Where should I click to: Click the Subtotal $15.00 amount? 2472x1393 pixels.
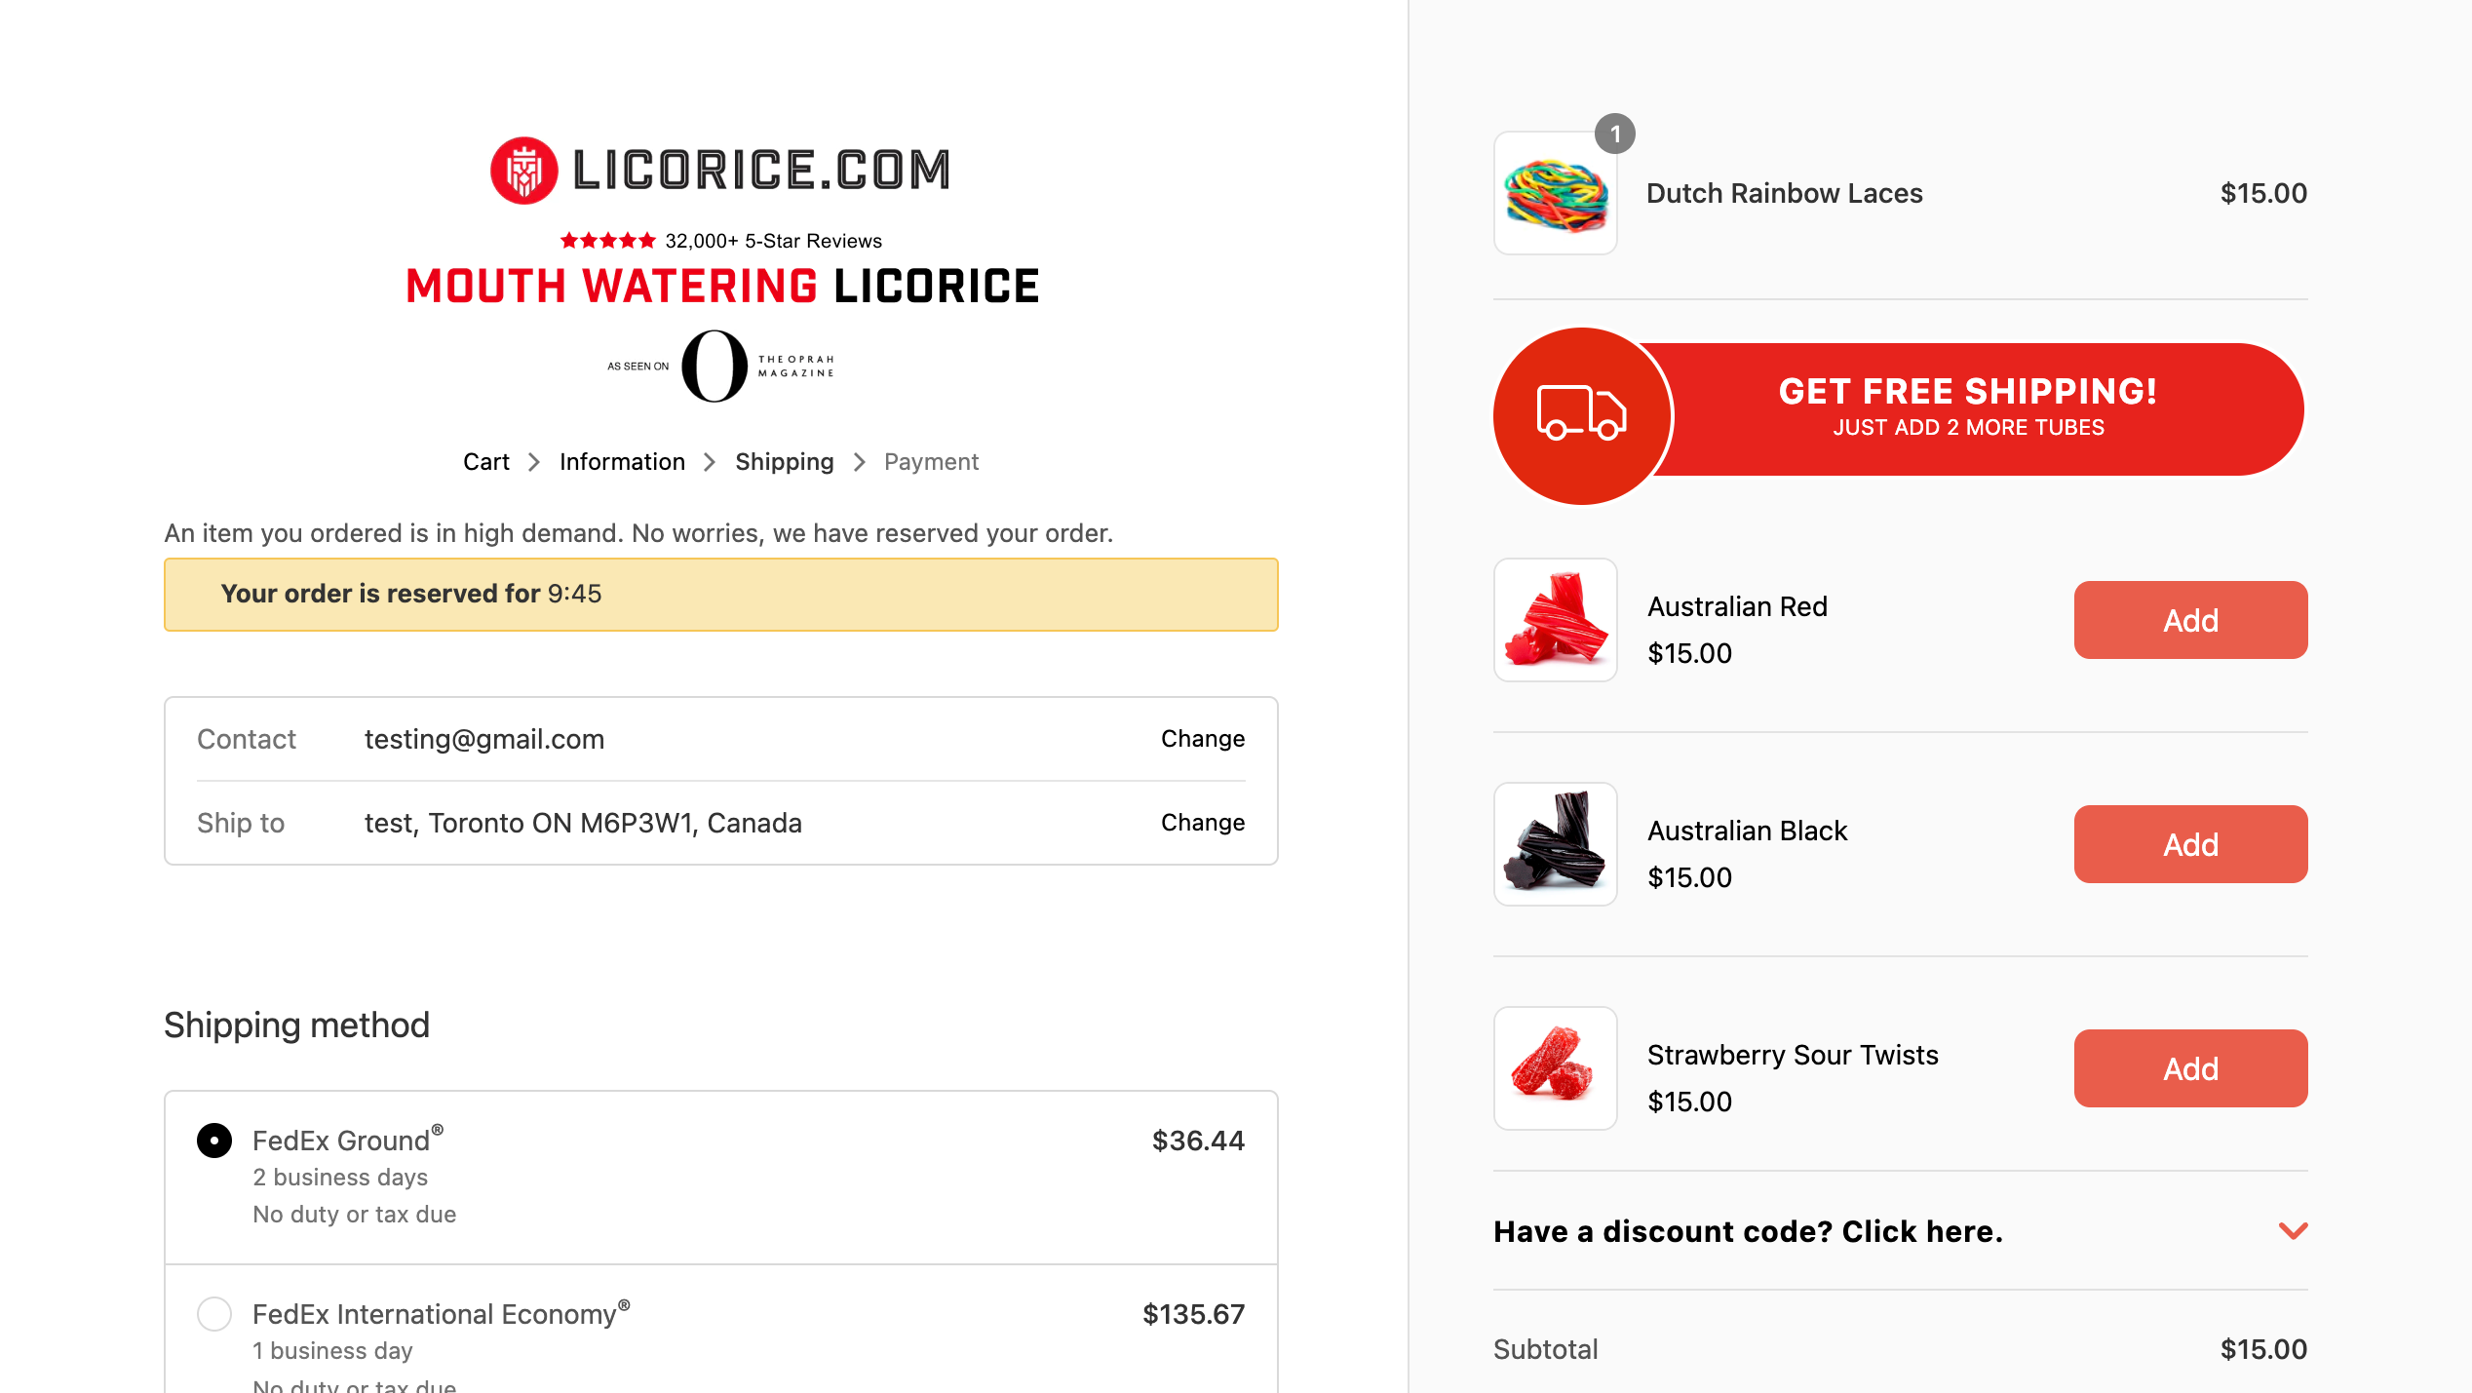coord(2263,1349)
